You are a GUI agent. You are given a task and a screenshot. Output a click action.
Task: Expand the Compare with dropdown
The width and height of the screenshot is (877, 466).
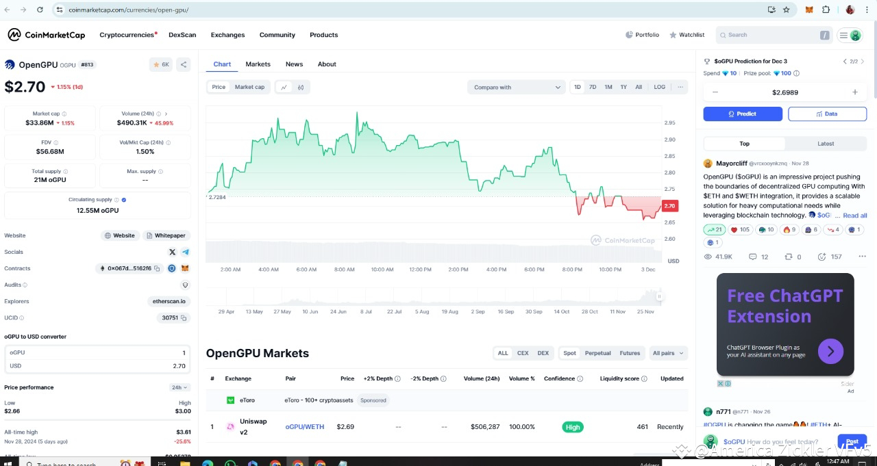click(516, 87)
